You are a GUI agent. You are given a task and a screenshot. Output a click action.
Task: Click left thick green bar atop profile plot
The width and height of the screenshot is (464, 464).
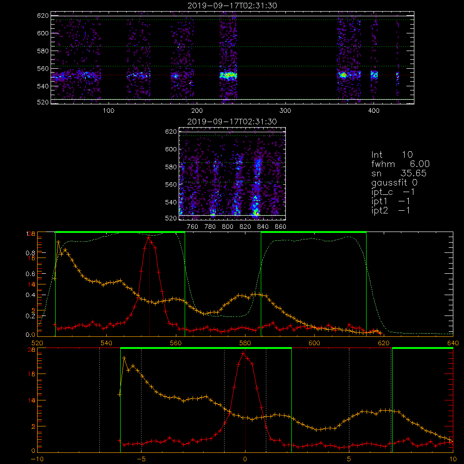120,232
